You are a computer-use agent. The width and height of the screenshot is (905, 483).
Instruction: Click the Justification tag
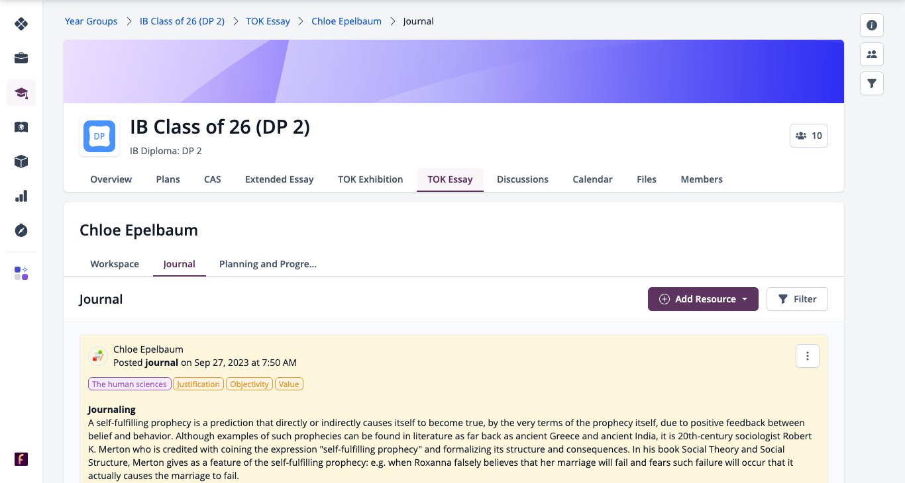click(199, 384)
